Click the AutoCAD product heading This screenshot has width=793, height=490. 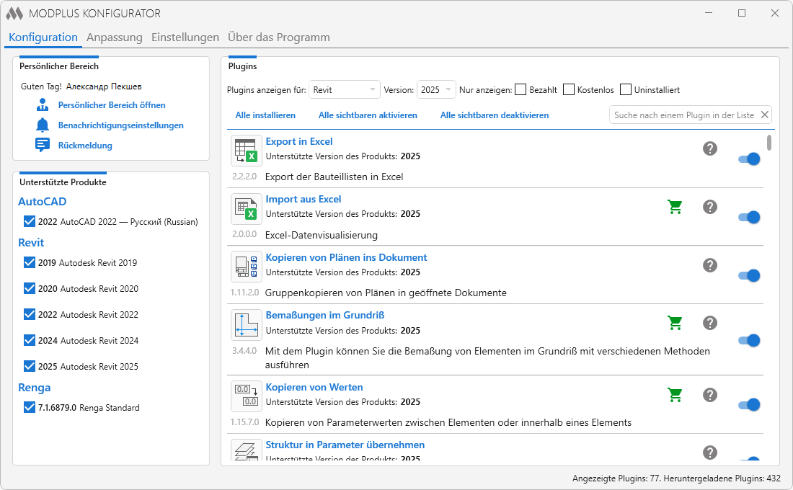pos(43,201)
